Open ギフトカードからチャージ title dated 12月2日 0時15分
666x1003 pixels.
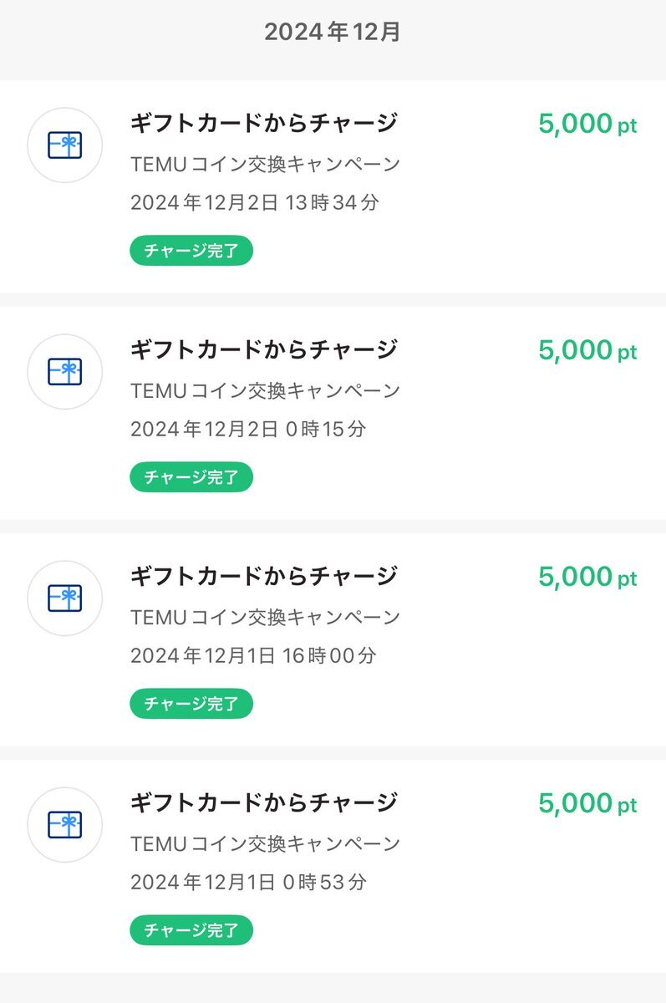264,349
